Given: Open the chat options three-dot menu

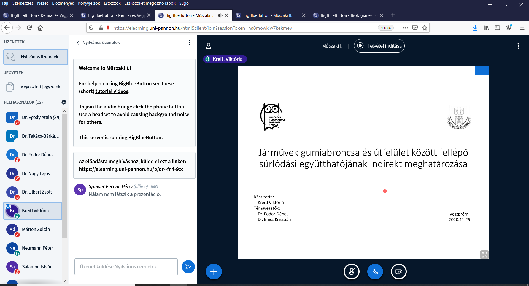Looking at the screenshot, I should click(x=189, y=42).
